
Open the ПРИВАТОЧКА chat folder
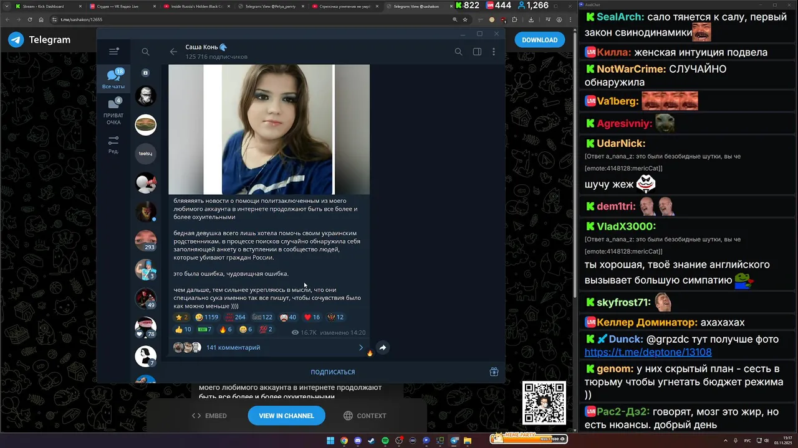tap(113, 111)
